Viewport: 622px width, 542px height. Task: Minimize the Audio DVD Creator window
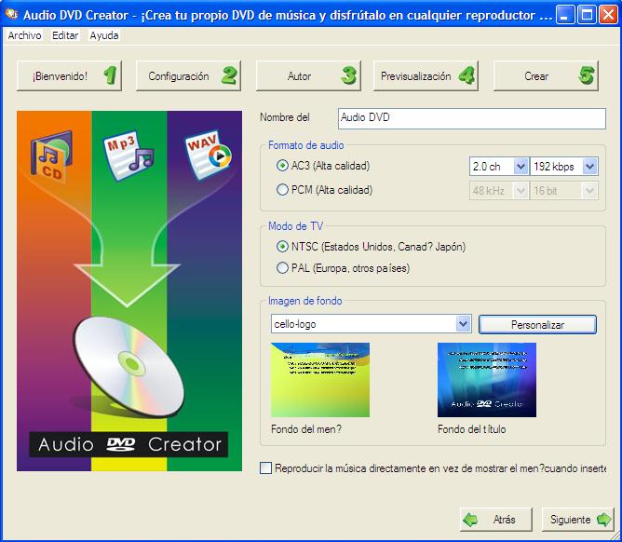click(565, 15)
